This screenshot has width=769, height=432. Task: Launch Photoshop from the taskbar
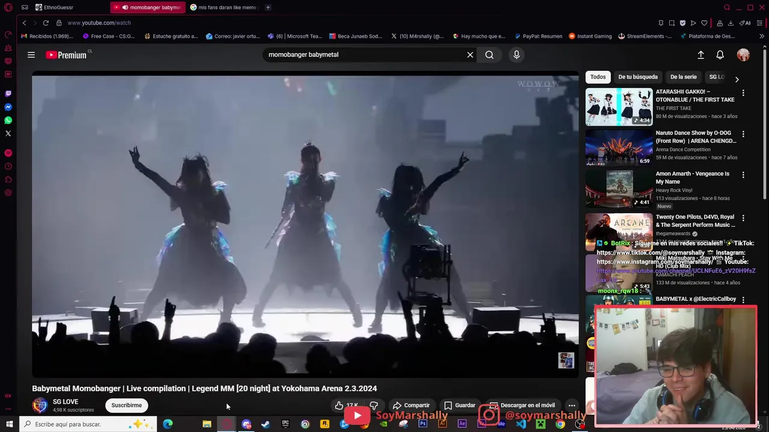tap(422, 424)
